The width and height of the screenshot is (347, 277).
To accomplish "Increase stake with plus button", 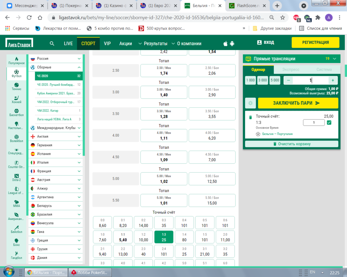I will click(x=333, y=80).
